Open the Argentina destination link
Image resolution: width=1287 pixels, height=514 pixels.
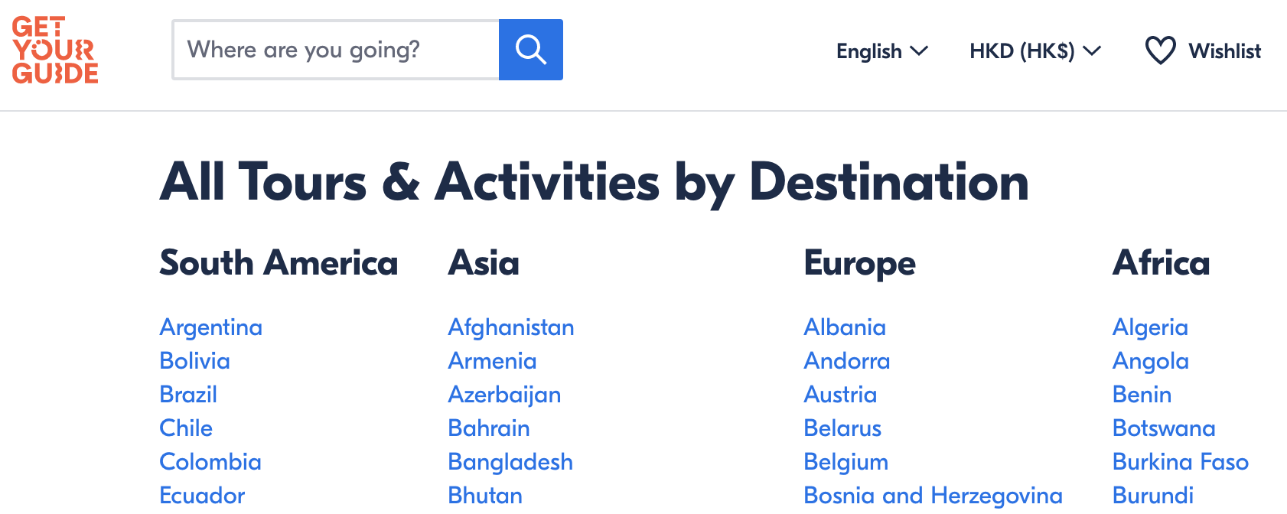(210, 327)
